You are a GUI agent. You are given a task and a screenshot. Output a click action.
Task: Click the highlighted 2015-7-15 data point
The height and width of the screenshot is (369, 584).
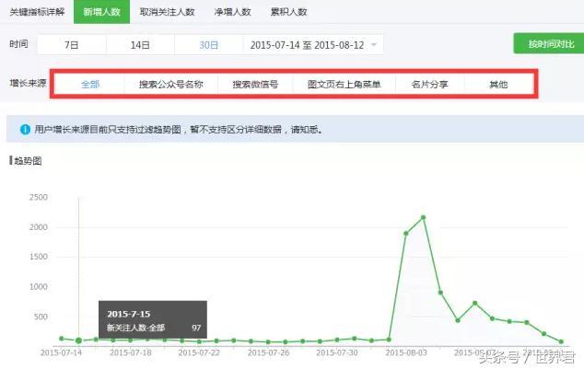pyautogui.click(x=78, y=340)
